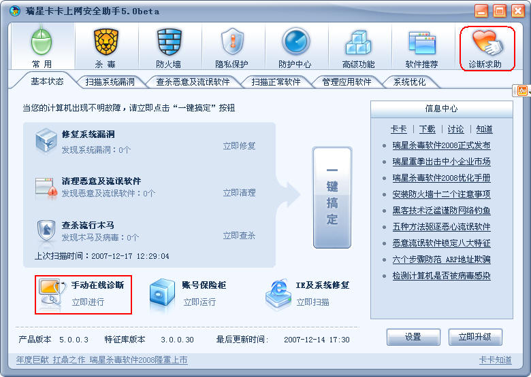
Task: Click 立即查杀 for trojans
Action: pos(239,236)
